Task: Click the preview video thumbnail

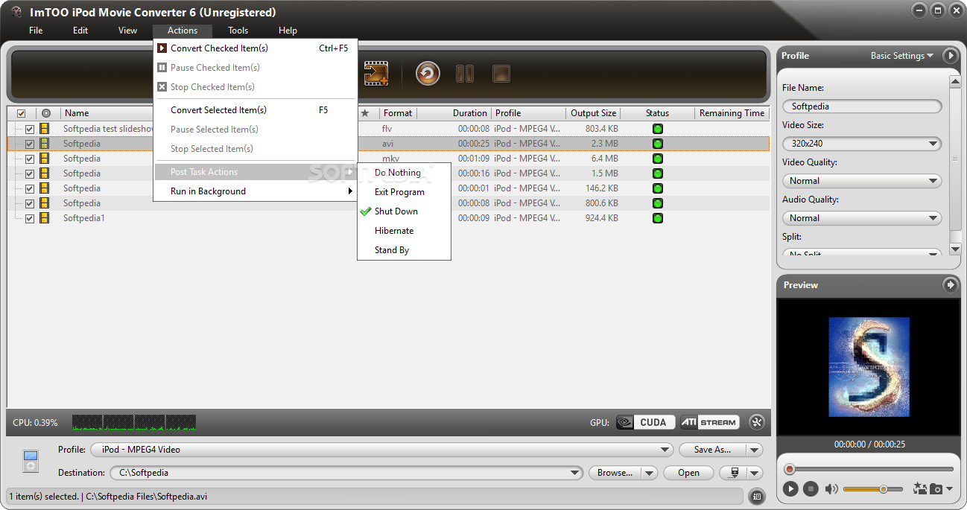Action: click(869, 367)
